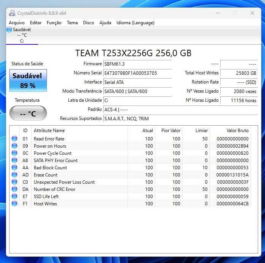Image resolution: width=265 pixels, height=263 pixels.
Task: Click the serial number field E47307980F1A00053705
Action: [x=137, y=73]
